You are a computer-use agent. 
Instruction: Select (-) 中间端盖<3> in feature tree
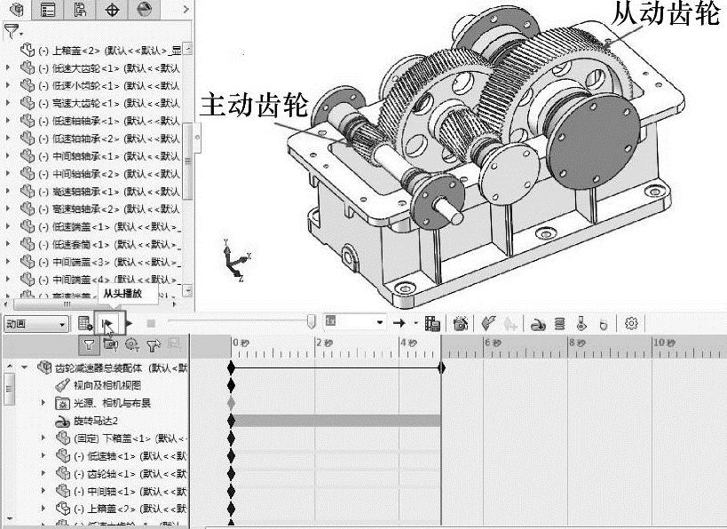coord(109,262)
